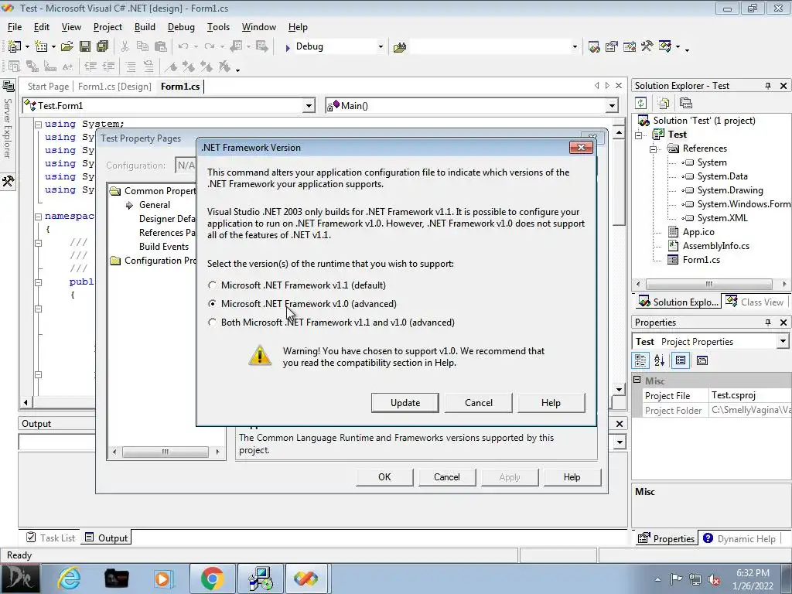Click Help in Test Property Pages window
Viewport: 792px width, 594px height.
click(572, 477)
